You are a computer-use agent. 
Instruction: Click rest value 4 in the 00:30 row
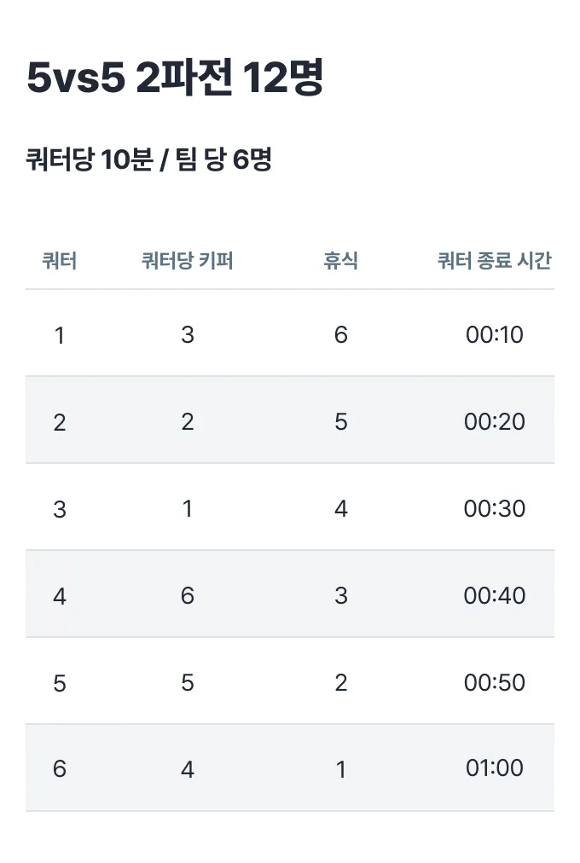coord(340,508)
